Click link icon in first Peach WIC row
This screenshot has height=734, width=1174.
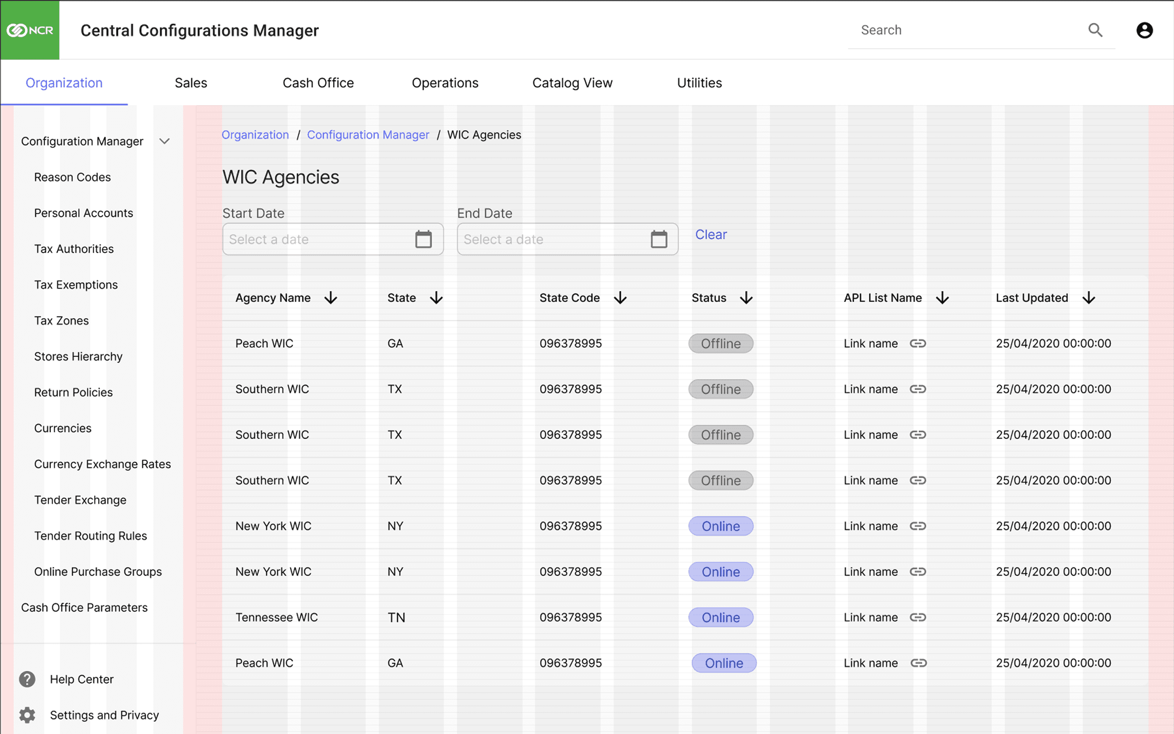(x=918, y=344)
